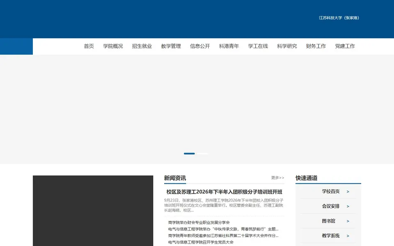Open news 商学院青年教师受邀参加江苏省社科界
394x246 pixels.
point(223,236)
